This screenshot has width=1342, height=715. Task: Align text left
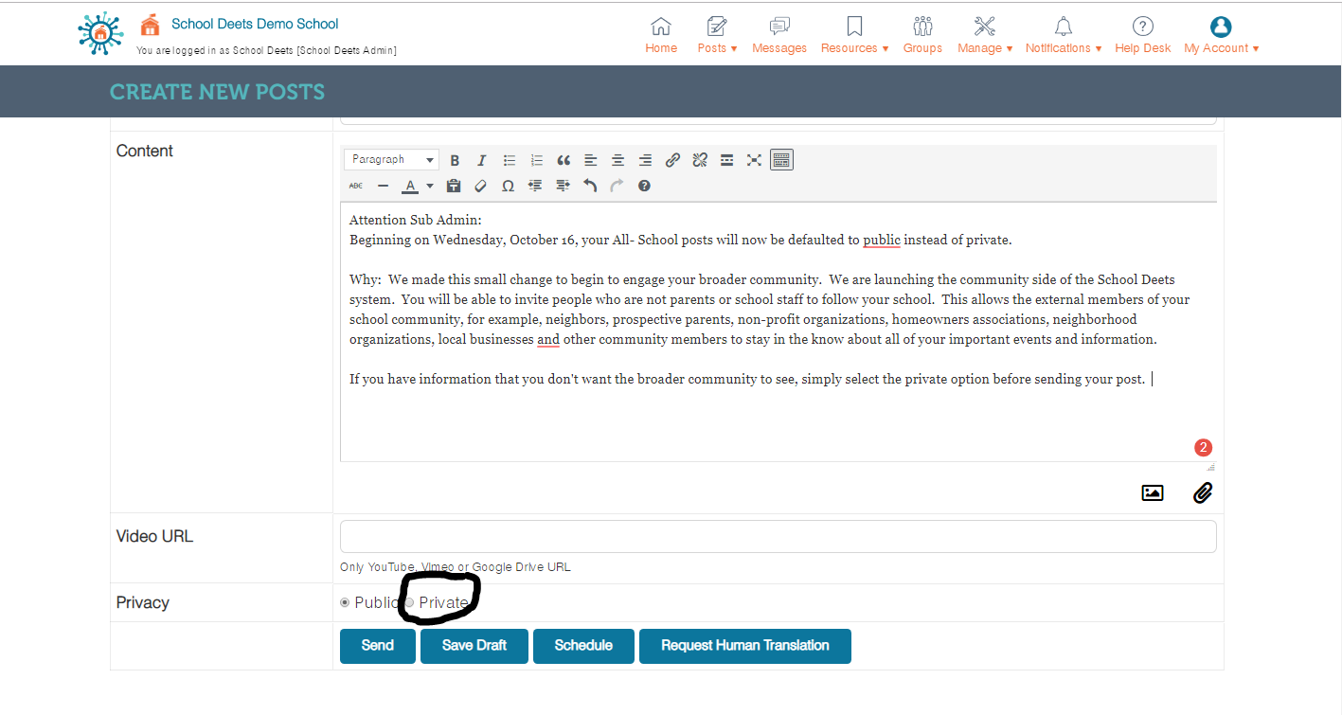tap(590, 160)
